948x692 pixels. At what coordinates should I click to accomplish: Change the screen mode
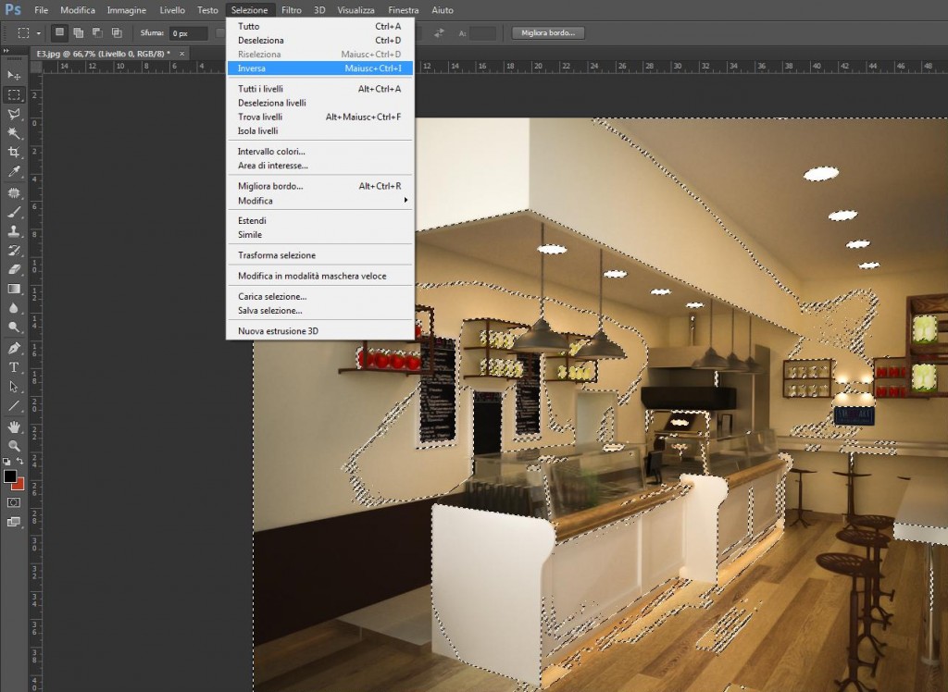(14, 522)
